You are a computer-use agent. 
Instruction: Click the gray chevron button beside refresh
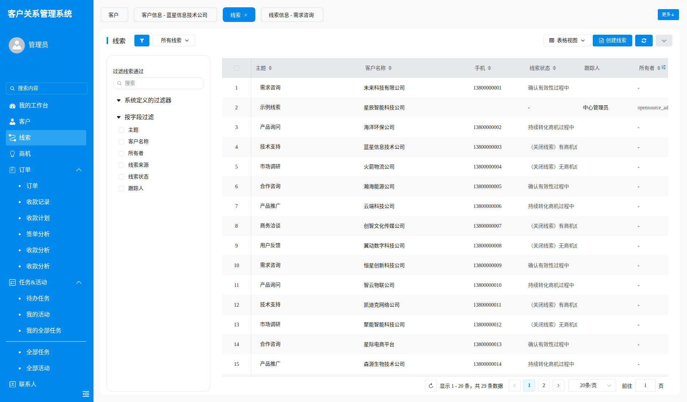[x=664, y=41]
